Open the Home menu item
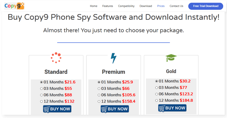This screenshot has height=118, width=227. (x=93, y=6)
